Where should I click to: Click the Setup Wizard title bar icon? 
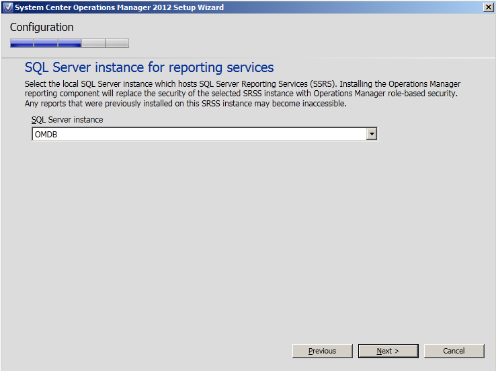click(7, 7)
